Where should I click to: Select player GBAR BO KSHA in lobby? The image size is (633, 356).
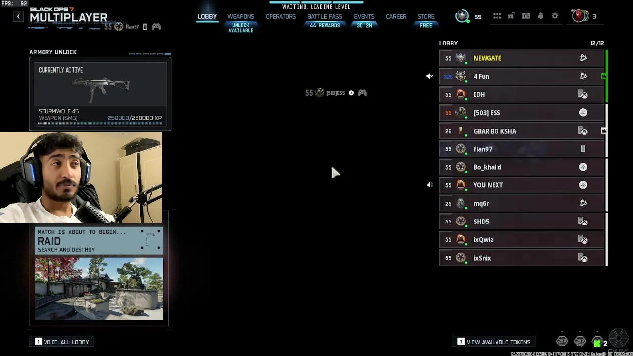(522, 131)
